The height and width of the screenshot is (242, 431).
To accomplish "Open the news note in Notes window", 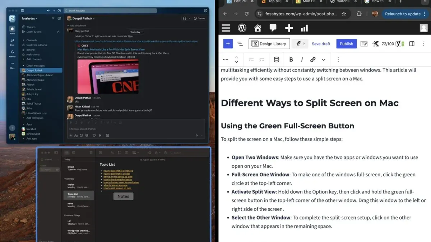I will pos(78,205).
